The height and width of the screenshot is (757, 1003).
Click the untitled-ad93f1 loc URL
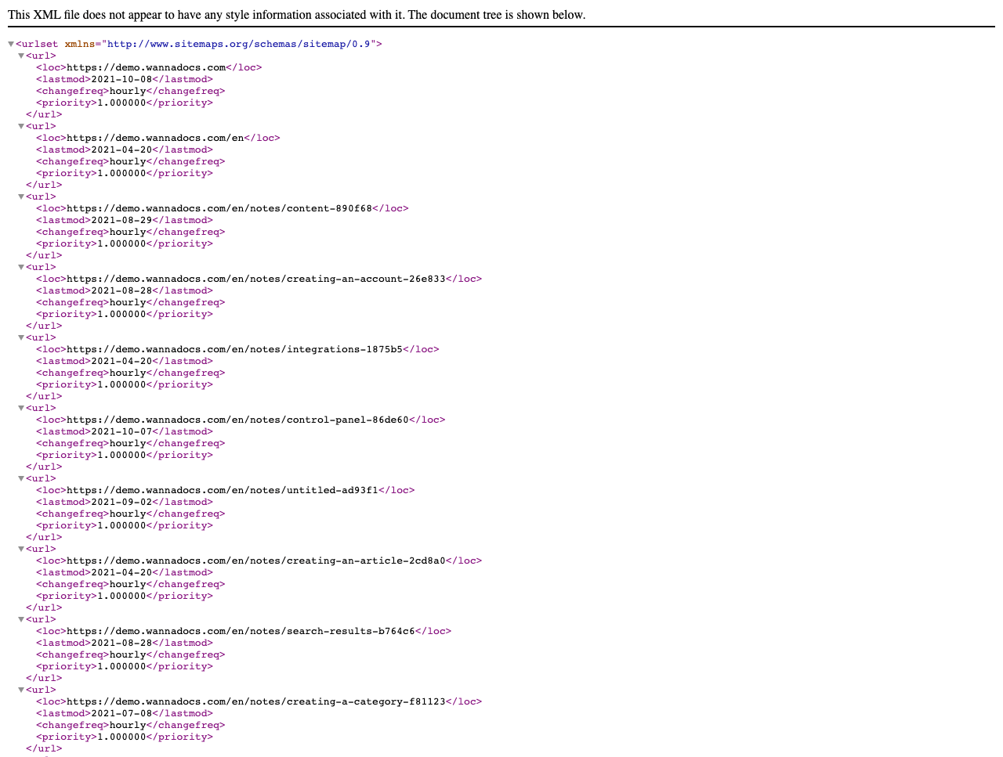223,490
